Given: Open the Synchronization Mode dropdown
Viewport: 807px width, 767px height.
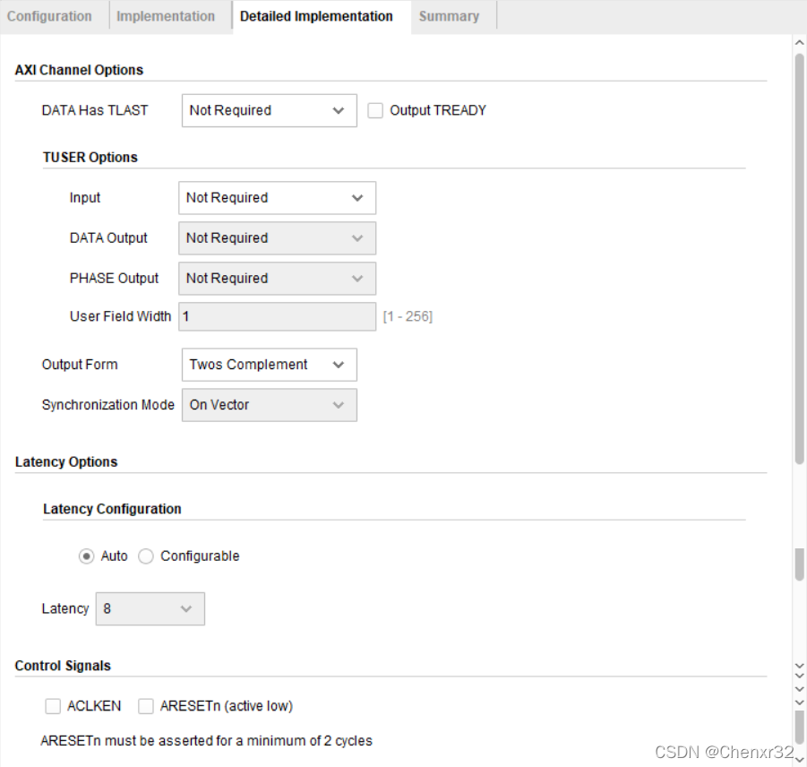Looking at the screenshot, I should pyautogui.click(x=270, y=405).
